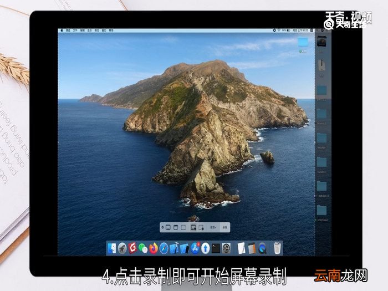Choose the capture entire screen mode
Screen dimensions: 388x291
tap(168, 227)
